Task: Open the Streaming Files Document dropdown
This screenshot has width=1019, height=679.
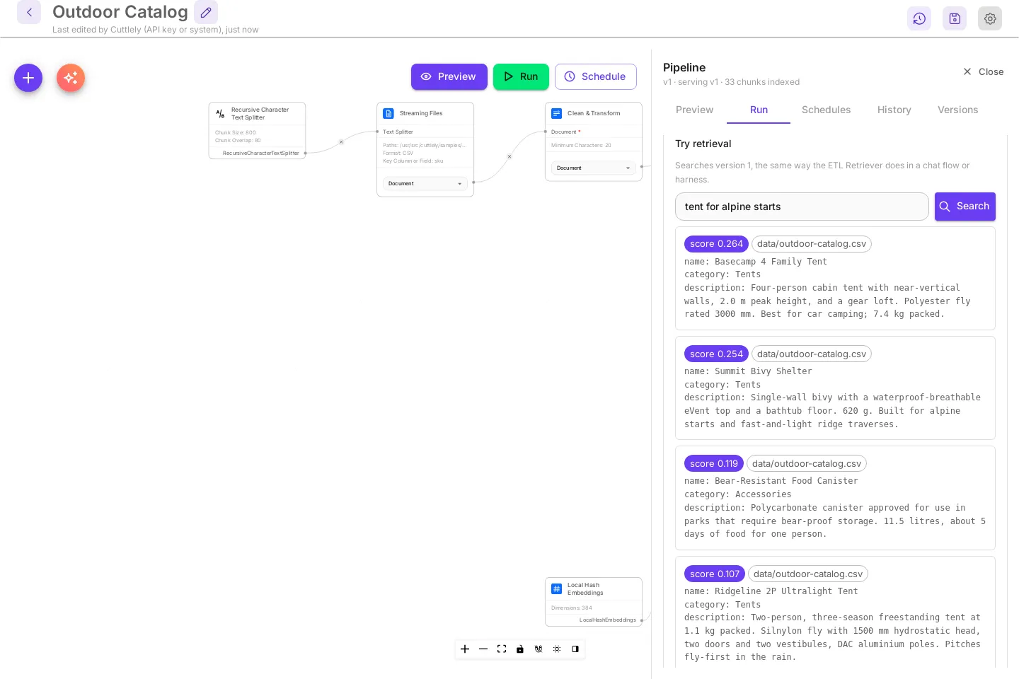Action: (425, 183)
